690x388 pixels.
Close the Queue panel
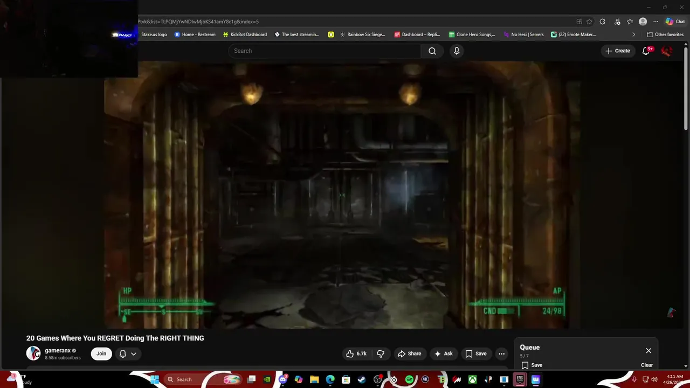pyautogui.click(x=648, y=350)
